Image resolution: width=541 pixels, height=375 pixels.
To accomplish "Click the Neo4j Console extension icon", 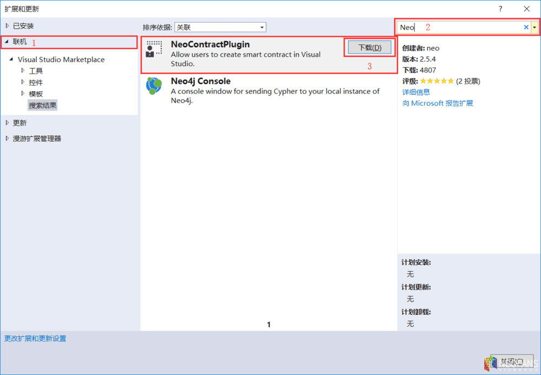I will click(154, 86).
